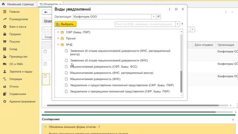Open Главное menu section
Image resolution: width=238 pixels, height=134 pixels.
tap(15, 12)
